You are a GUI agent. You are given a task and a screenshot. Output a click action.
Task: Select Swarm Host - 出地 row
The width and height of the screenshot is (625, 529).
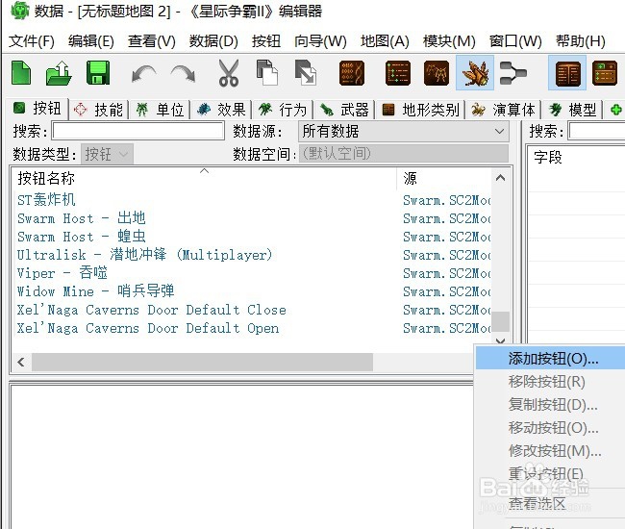click(x=251, y=218)
